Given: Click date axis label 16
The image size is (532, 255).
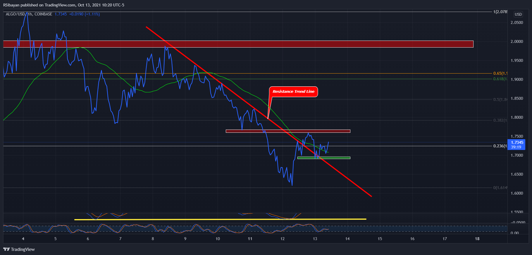Looking at the screenshot, I should pyautogui.click(x=412, y=239).
